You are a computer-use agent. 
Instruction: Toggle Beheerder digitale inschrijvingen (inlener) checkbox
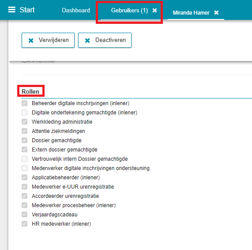pyautogui.click(x=24, y=103)
